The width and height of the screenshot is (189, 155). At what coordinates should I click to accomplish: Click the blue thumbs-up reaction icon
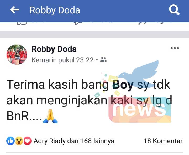click(10, 141)
